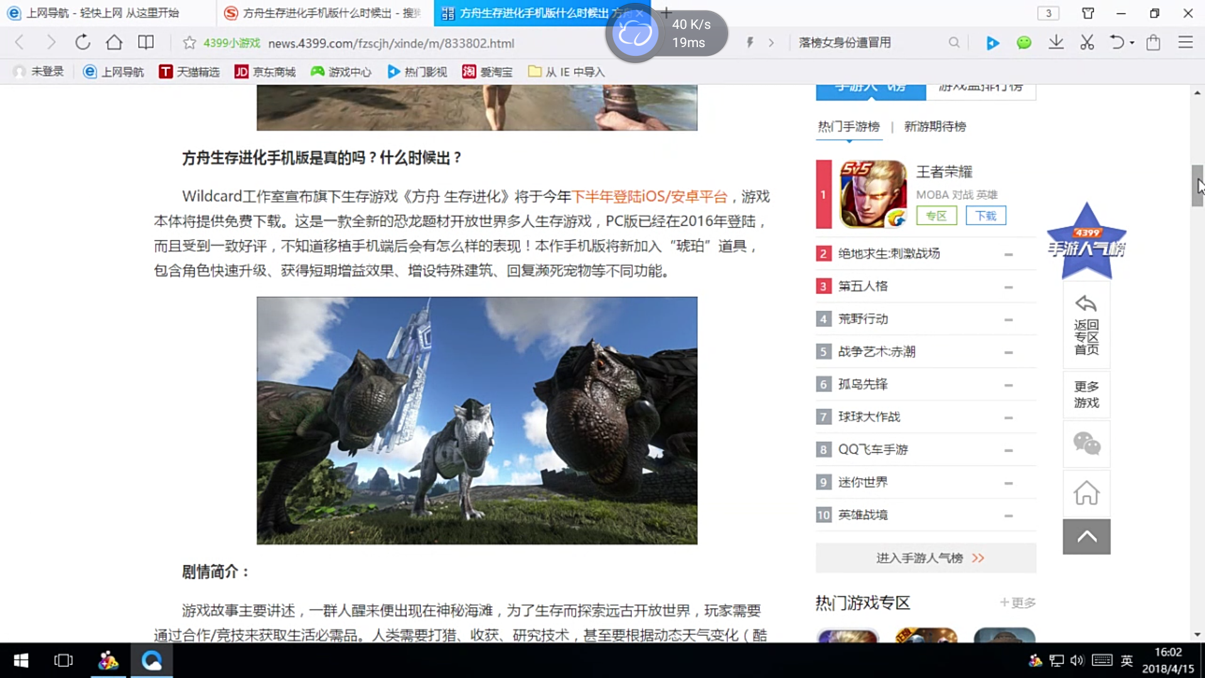Image resolution: width=1205 pixels, height=678 pixels.
Task: Click 更多游戏 sidebar button
Action: (x=1086, y=395)
